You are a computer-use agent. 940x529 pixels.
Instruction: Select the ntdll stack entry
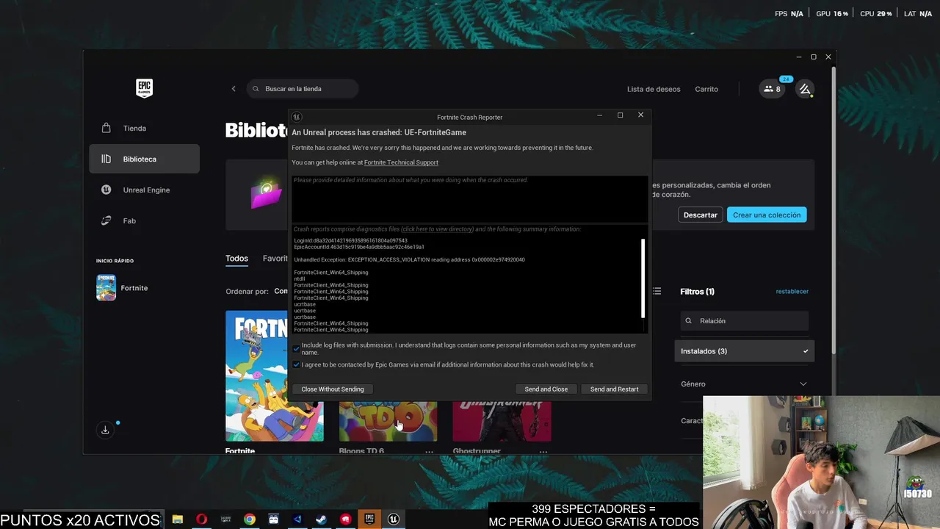coord(299,279)
